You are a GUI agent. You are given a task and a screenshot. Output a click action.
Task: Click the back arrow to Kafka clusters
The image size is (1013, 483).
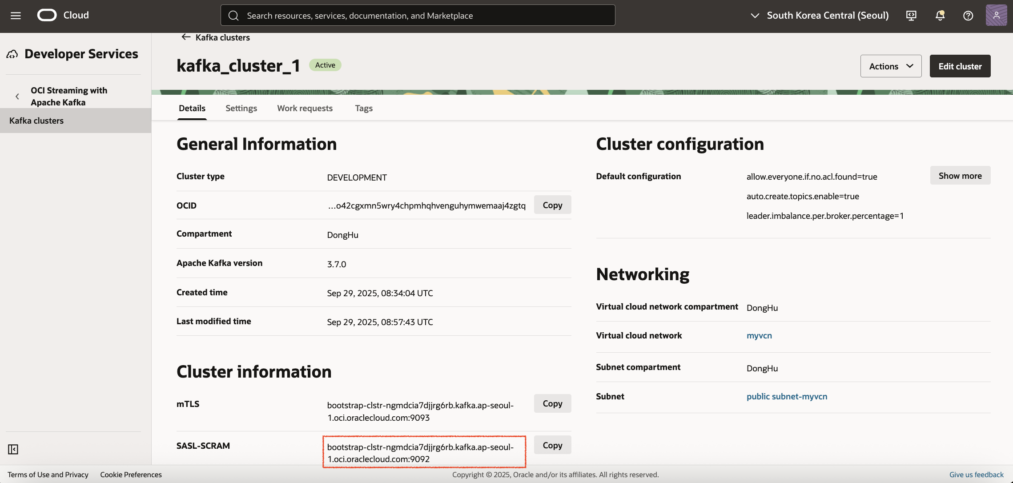[186, 37]
